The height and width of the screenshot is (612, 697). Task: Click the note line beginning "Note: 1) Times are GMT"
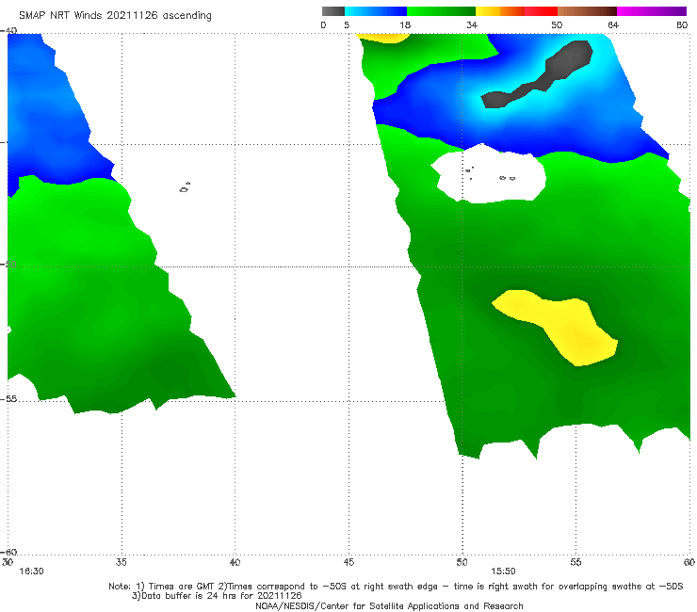[396, 587]
